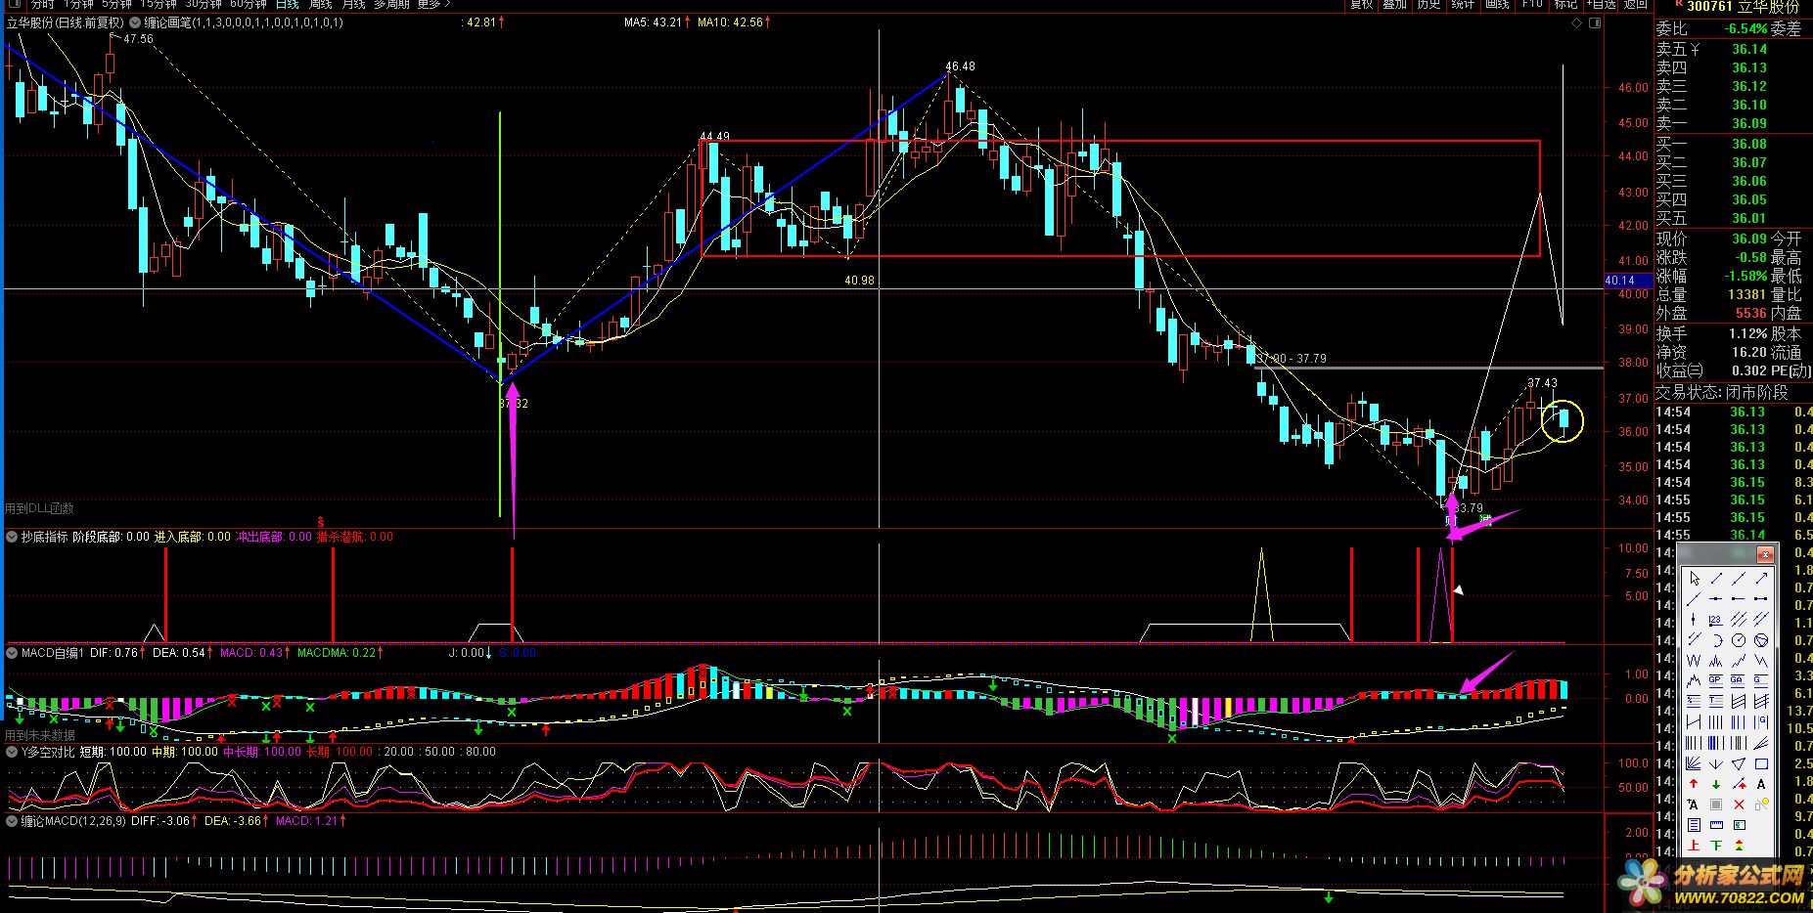This screenshot has width=1813, height=913.
Task: Pick the speed resistance fan tool
Action: point(1761,742)
